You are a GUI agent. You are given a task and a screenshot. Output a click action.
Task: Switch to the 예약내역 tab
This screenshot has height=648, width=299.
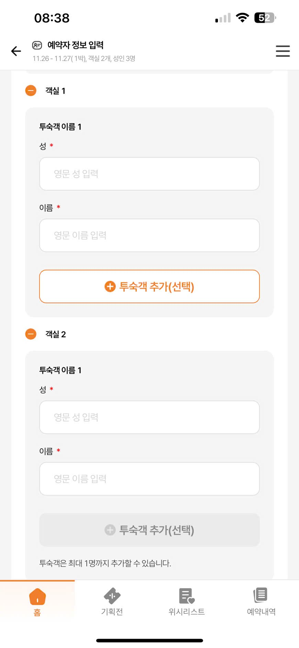pyautogui.click(x=261, y=611)
